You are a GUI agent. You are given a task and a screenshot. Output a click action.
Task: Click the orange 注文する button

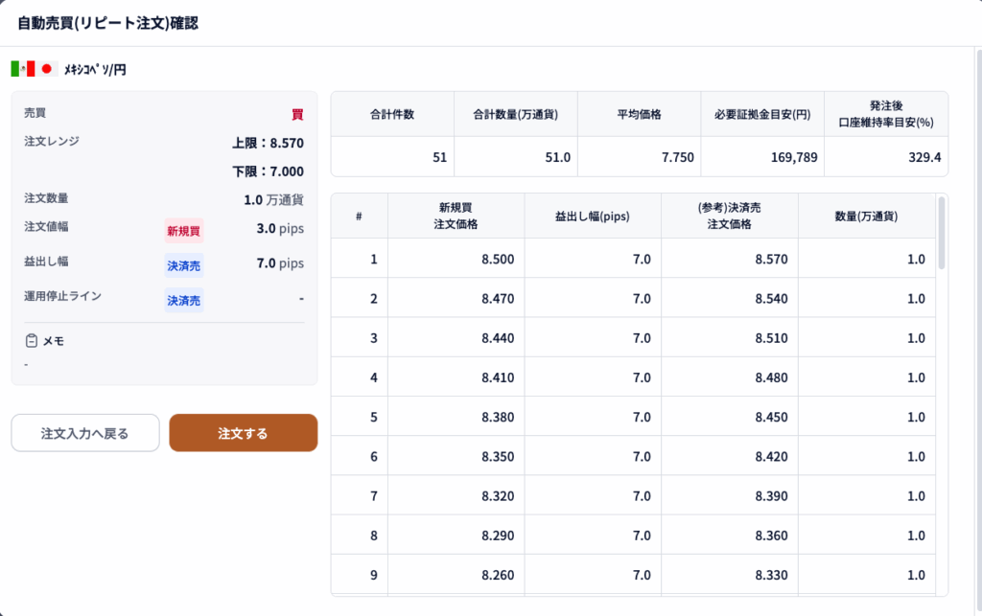(x=243, y=433)
